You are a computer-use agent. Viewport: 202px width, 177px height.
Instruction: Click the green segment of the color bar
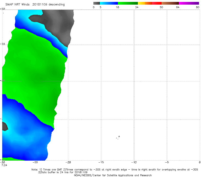128,3
